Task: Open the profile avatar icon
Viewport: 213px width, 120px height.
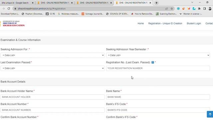Action: point(210,9)
